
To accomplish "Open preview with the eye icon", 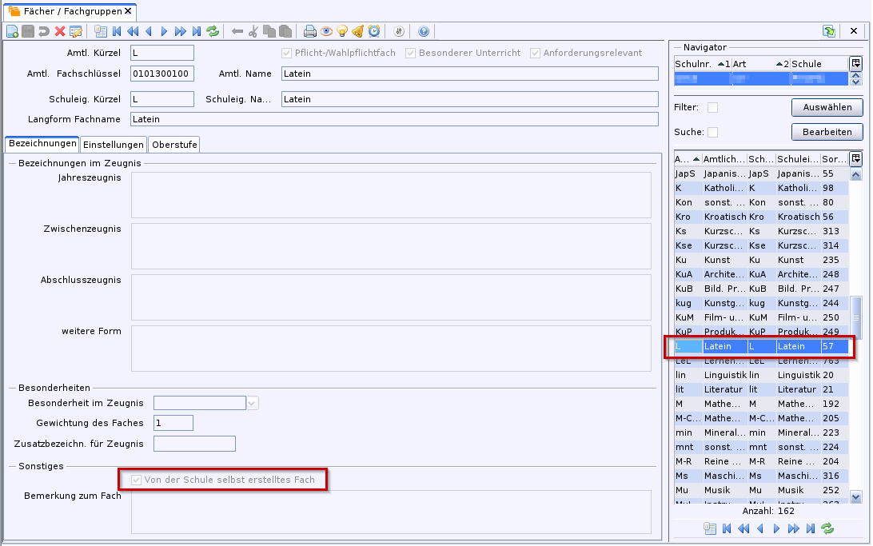I will pos(326,31).
